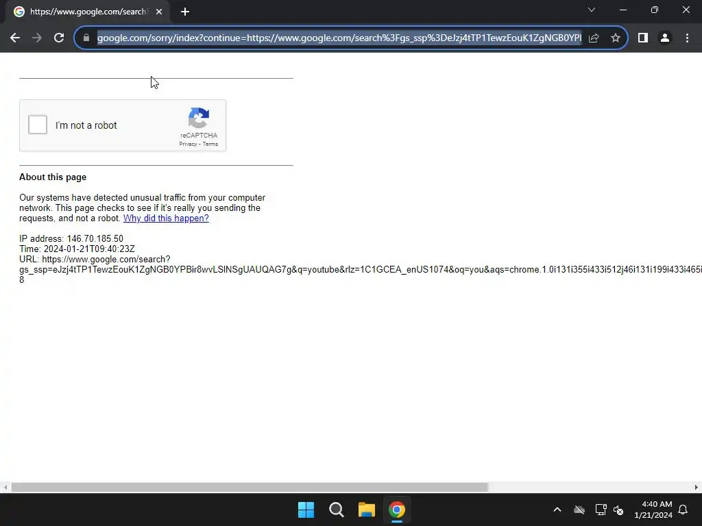The height and width of the screenshot is (526, 702).
Task: Go back using the browser back arrow
Action: (15, 38)
